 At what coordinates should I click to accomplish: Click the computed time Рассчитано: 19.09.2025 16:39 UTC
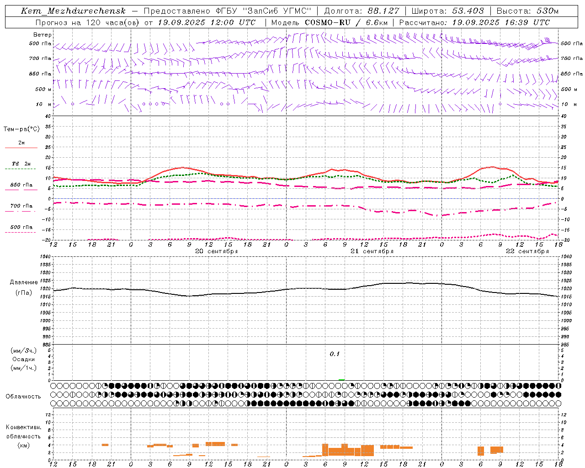(x=474, y=22)
